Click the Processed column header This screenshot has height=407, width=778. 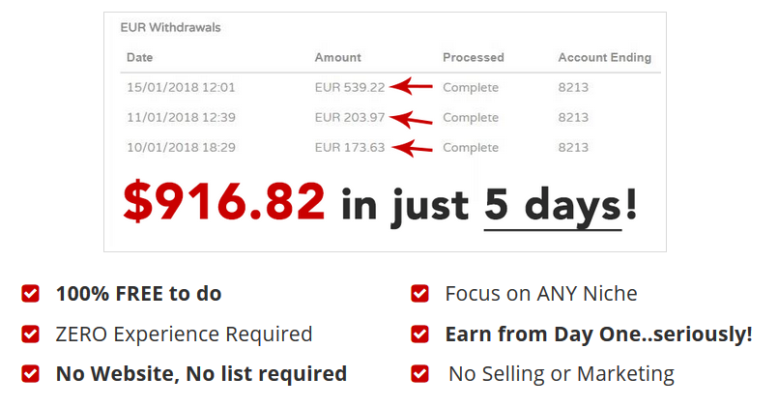474,58
